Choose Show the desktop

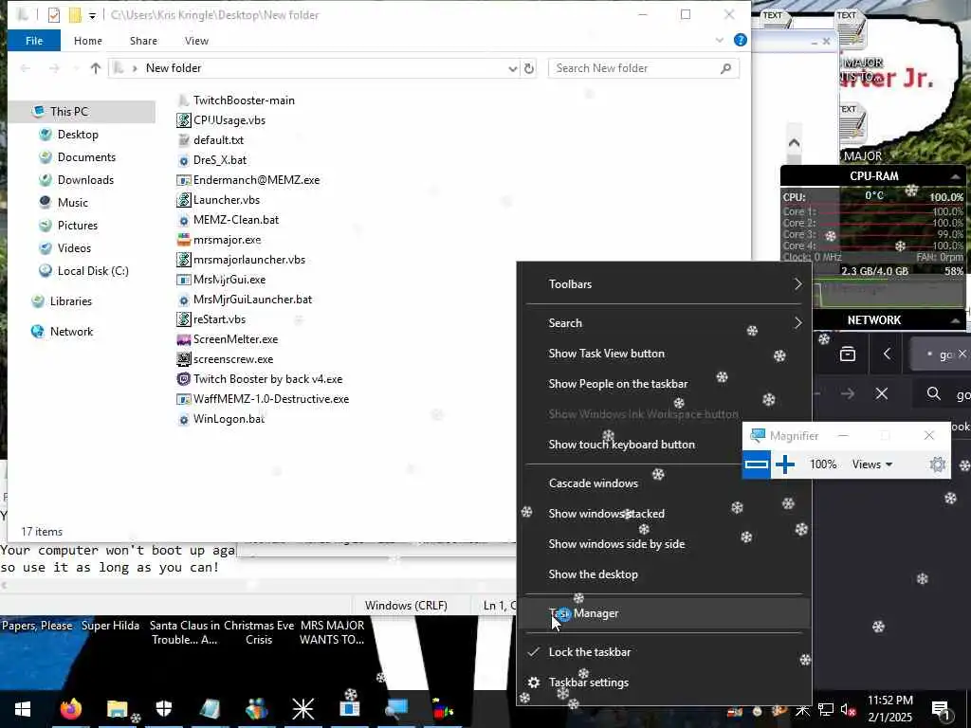[x=663, y=574]
